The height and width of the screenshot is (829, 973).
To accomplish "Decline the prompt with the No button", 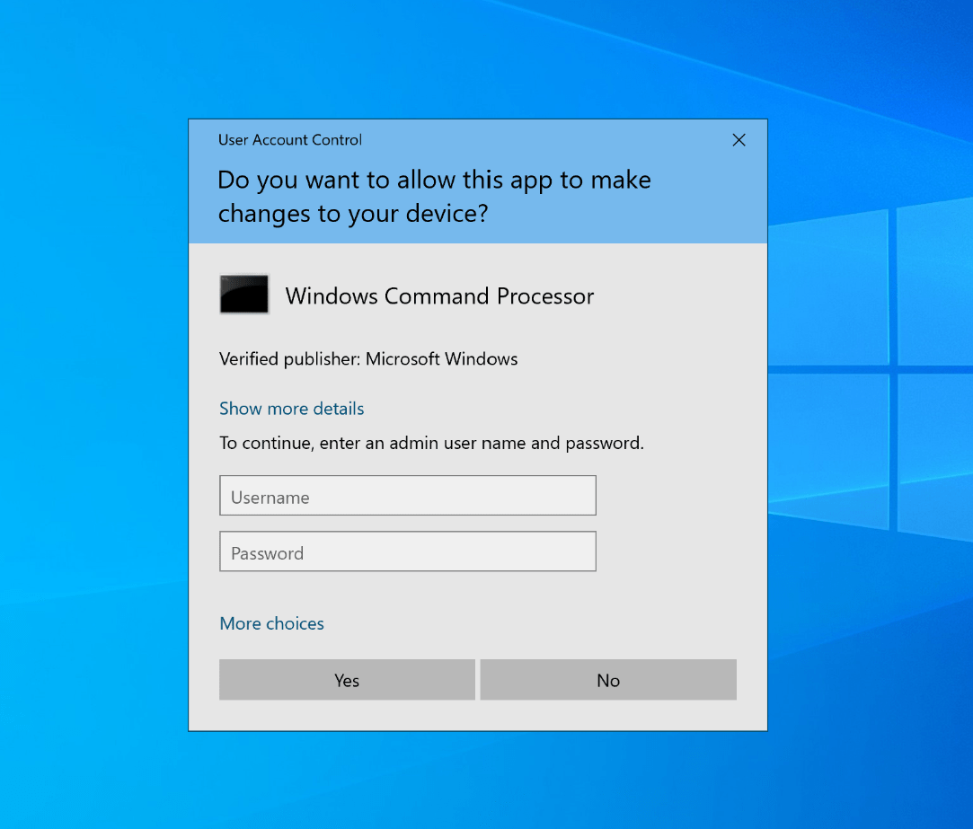I will (x=608, y=680).
